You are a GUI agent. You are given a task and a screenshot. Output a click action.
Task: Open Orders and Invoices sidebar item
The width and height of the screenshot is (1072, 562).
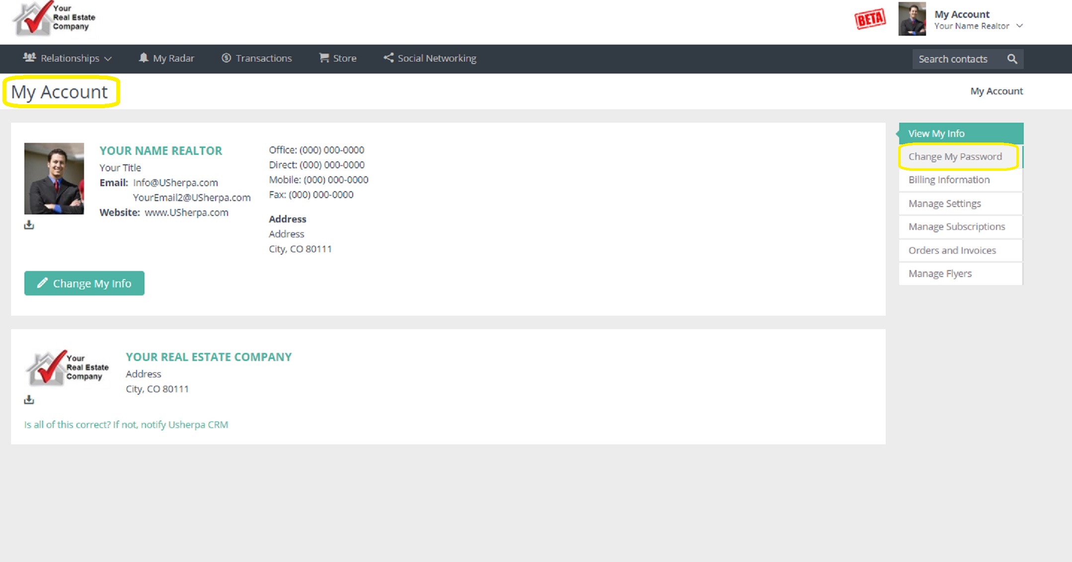(x=952, y=250)
